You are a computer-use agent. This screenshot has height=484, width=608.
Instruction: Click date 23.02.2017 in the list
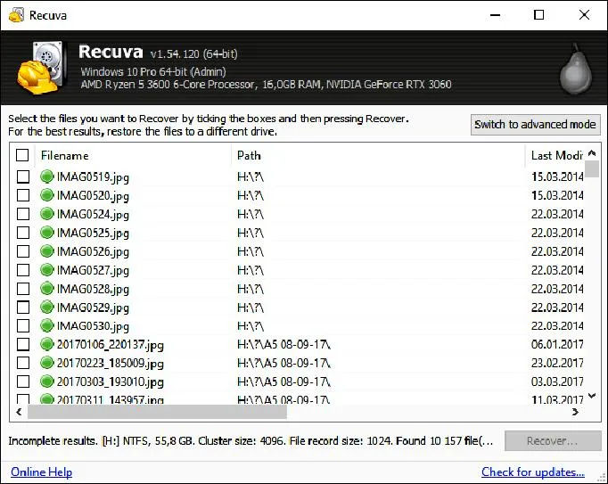[x=557, y=363]
